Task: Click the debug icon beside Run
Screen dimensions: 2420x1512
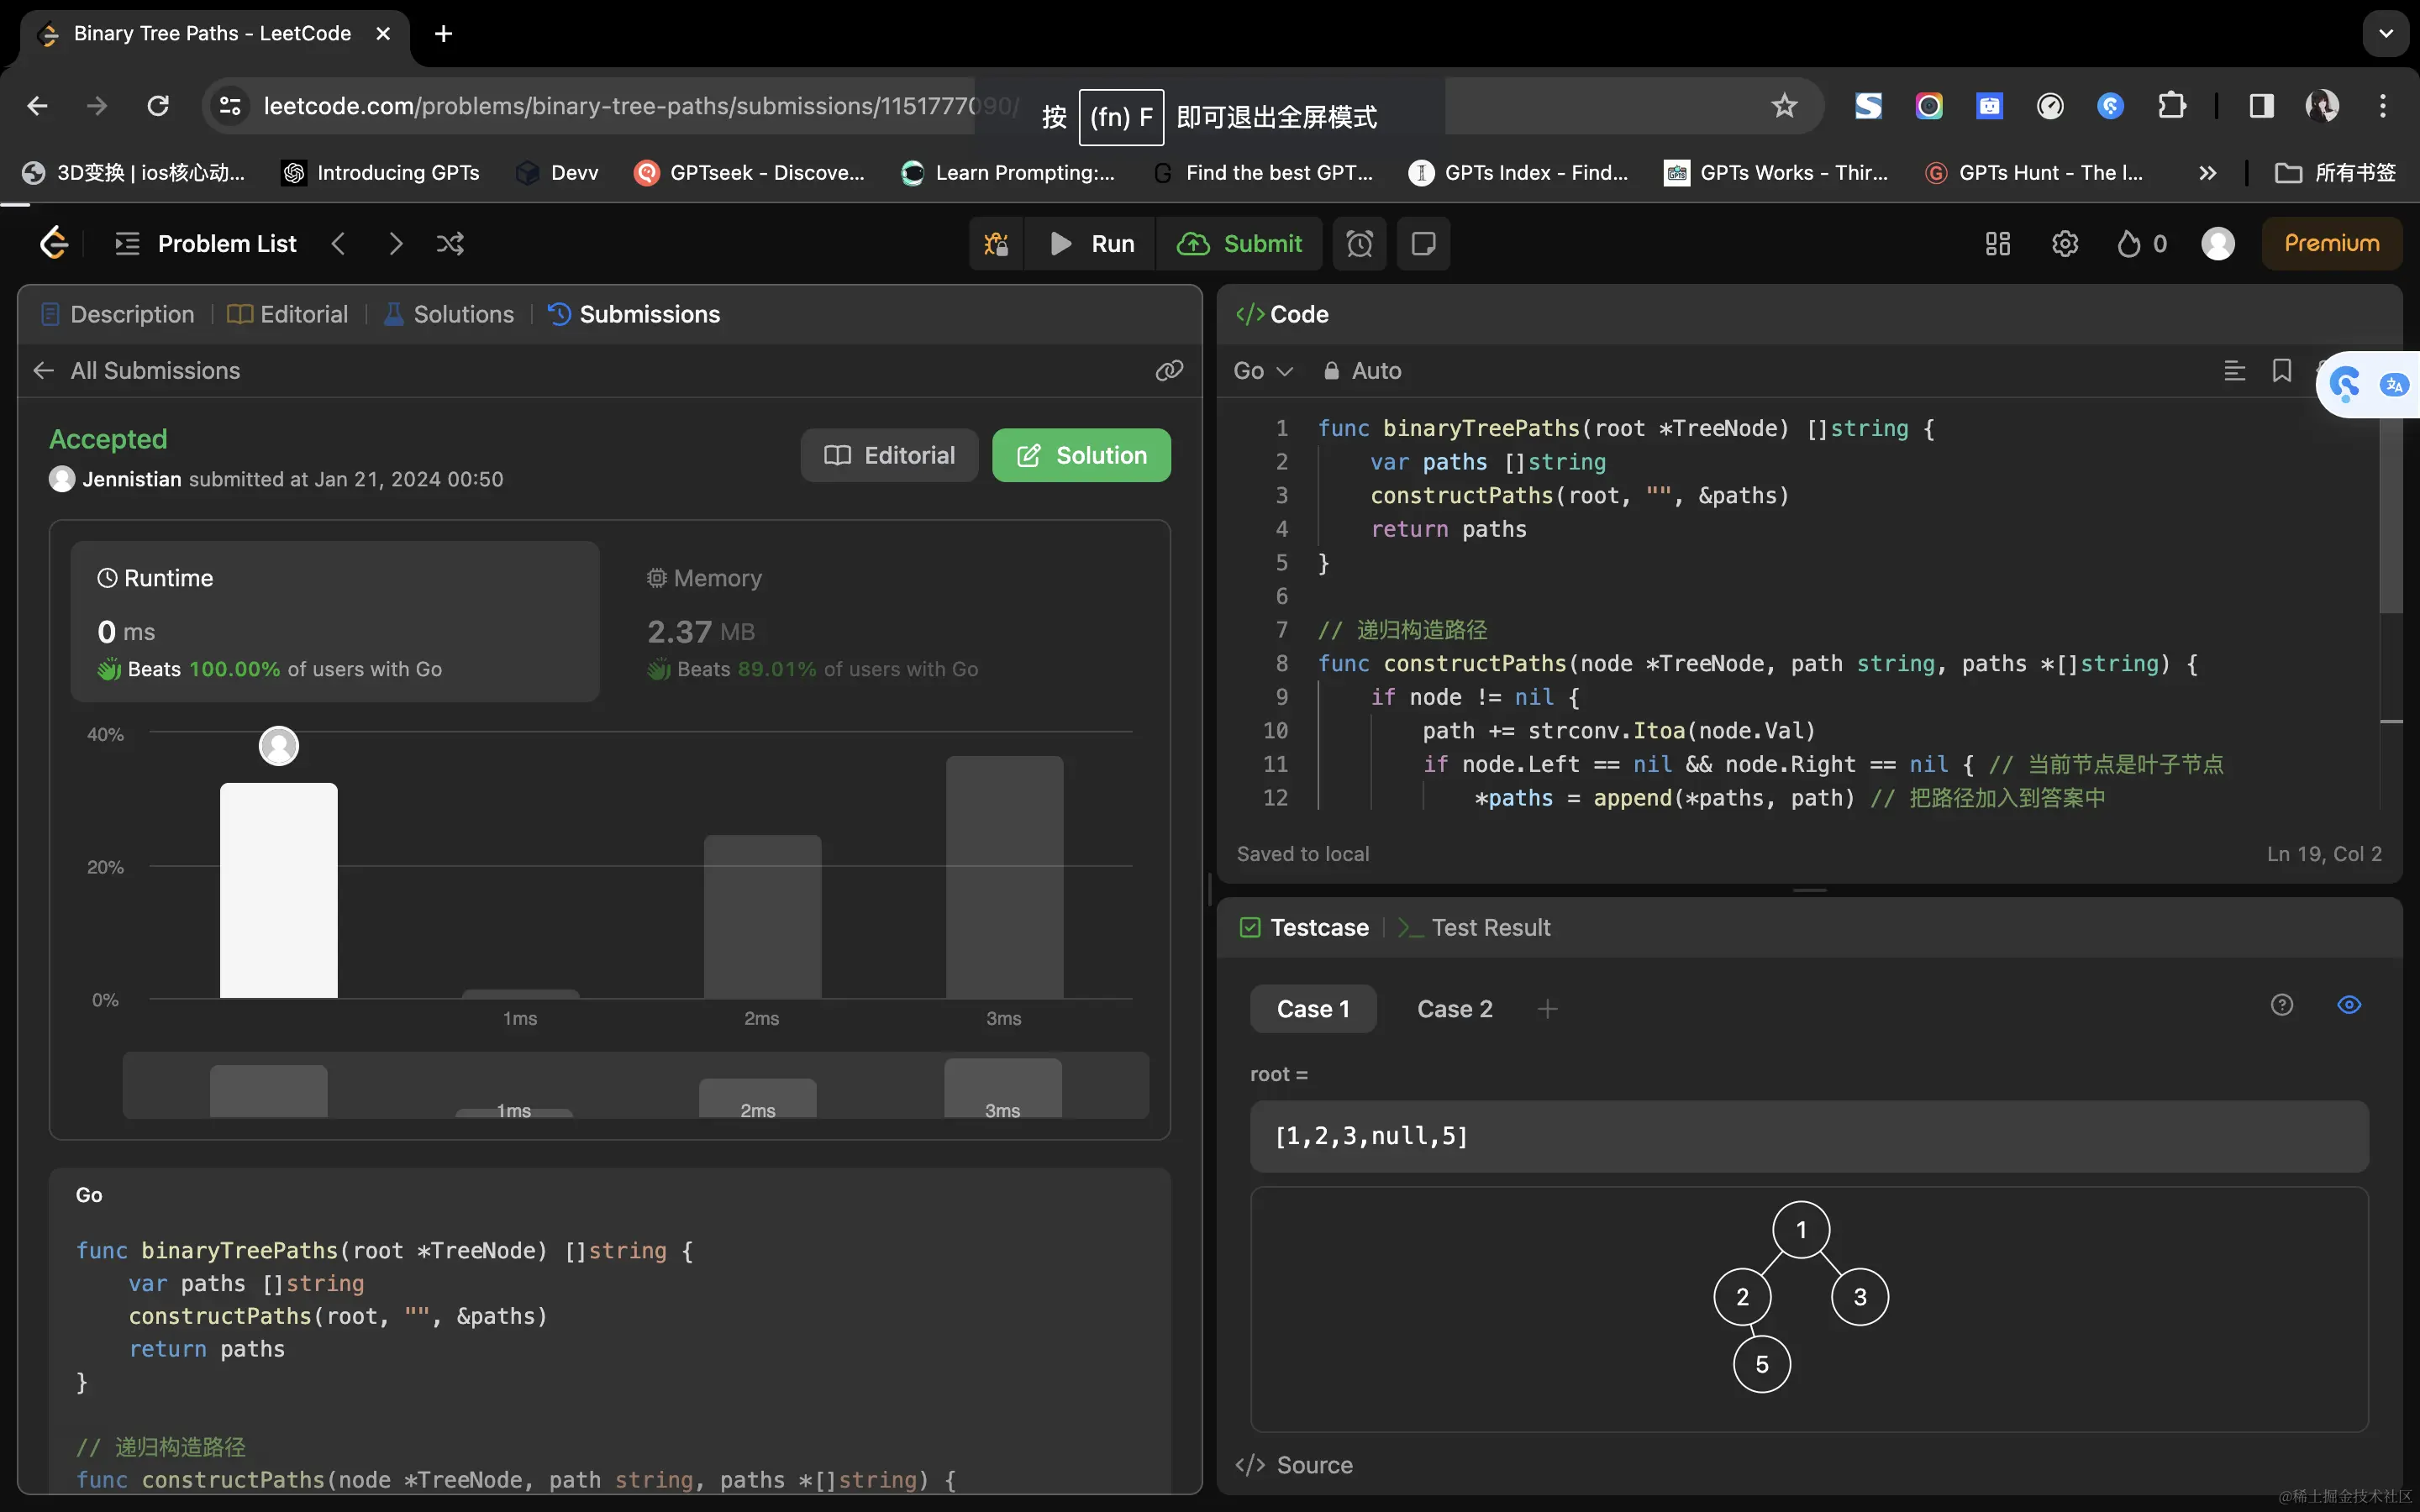Action: (x=996, y=244)
